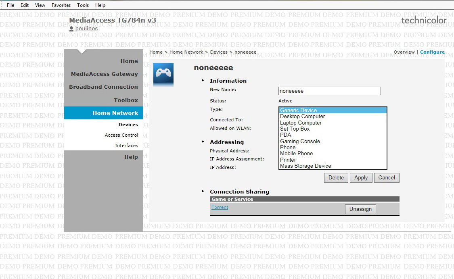This screenshot has width=454, height=279.
Task: Click the Delete button
Action: click(x=336, y=178)
